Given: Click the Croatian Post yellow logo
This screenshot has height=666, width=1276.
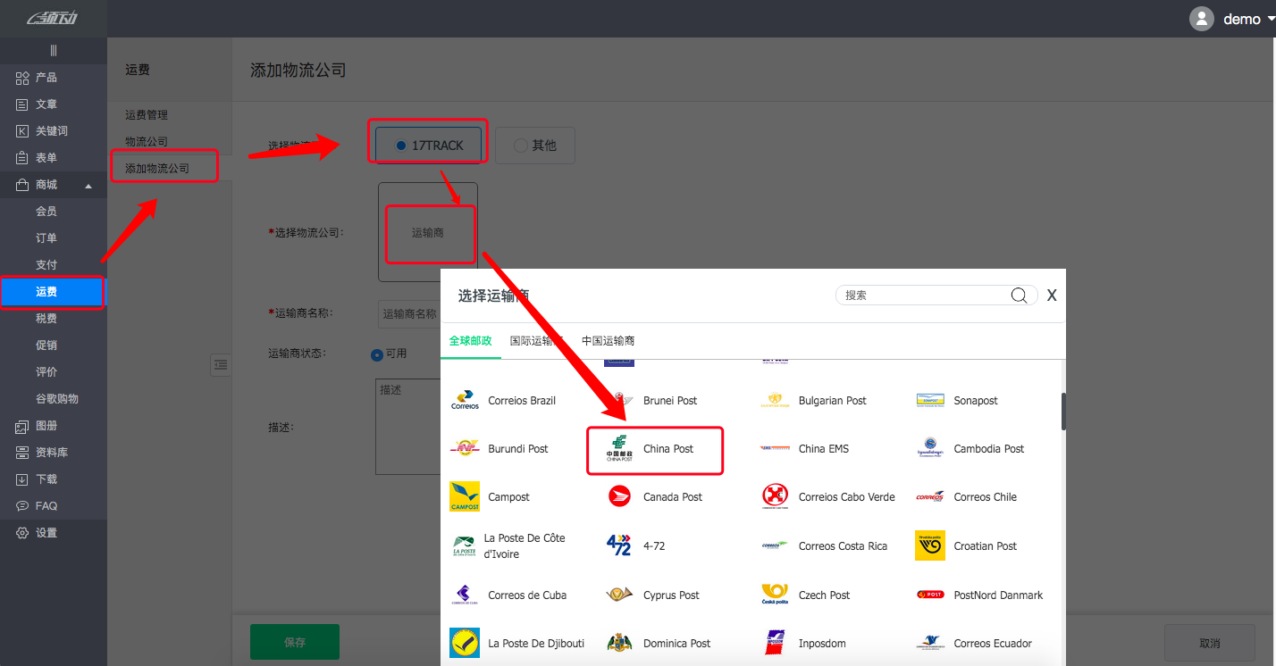Looking at the screenshot, I should [x=929, y=545].
